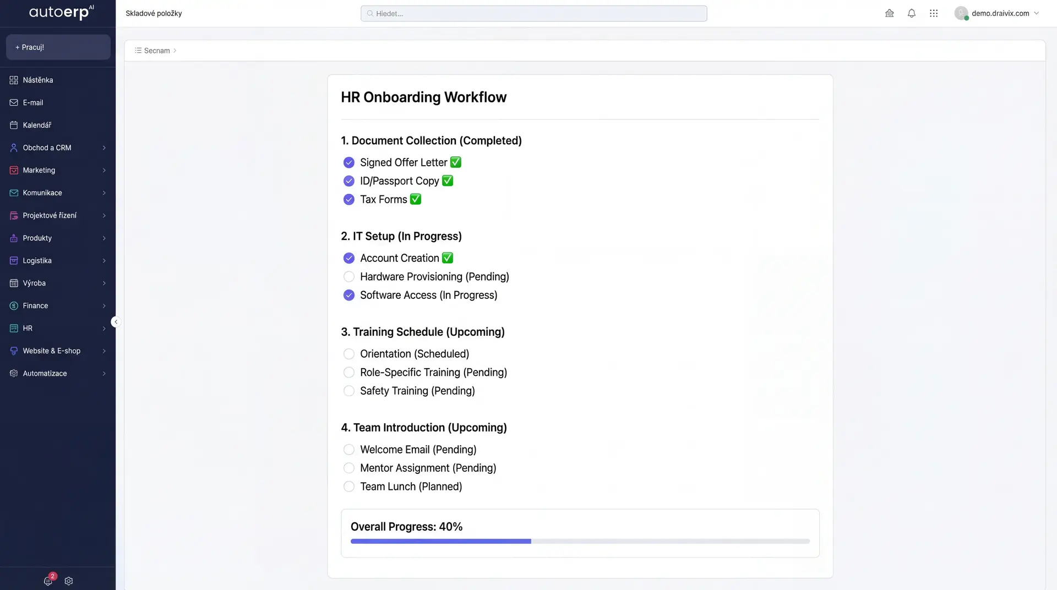This screenshot has width=1057, height=590.
Task: Click the Website & E-shop icon
Action: click(x=14, y=351)
